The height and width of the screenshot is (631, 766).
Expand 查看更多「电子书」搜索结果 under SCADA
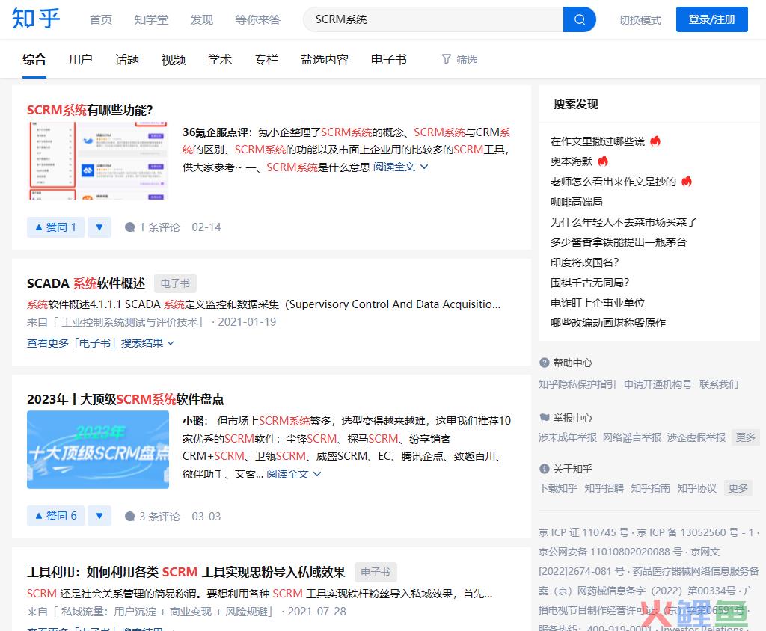pyautogui.click(x=100, y=343)
